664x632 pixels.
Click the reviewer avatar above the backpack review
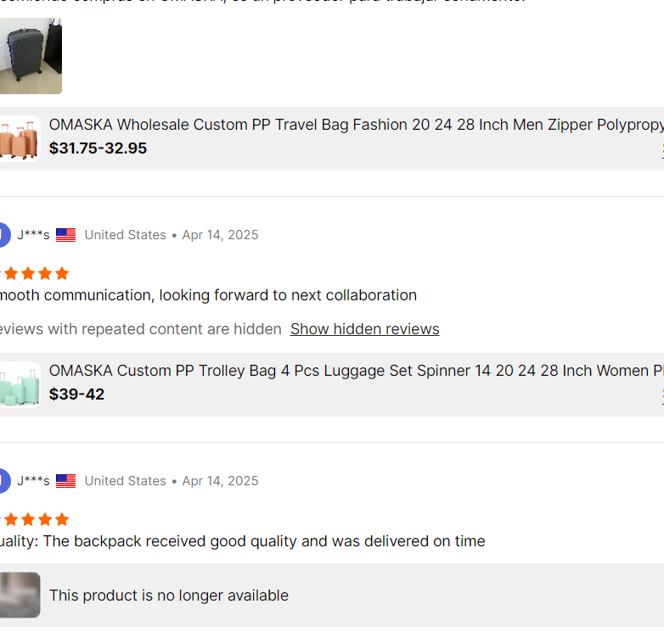pyautogui.click(x=3, y=481)
